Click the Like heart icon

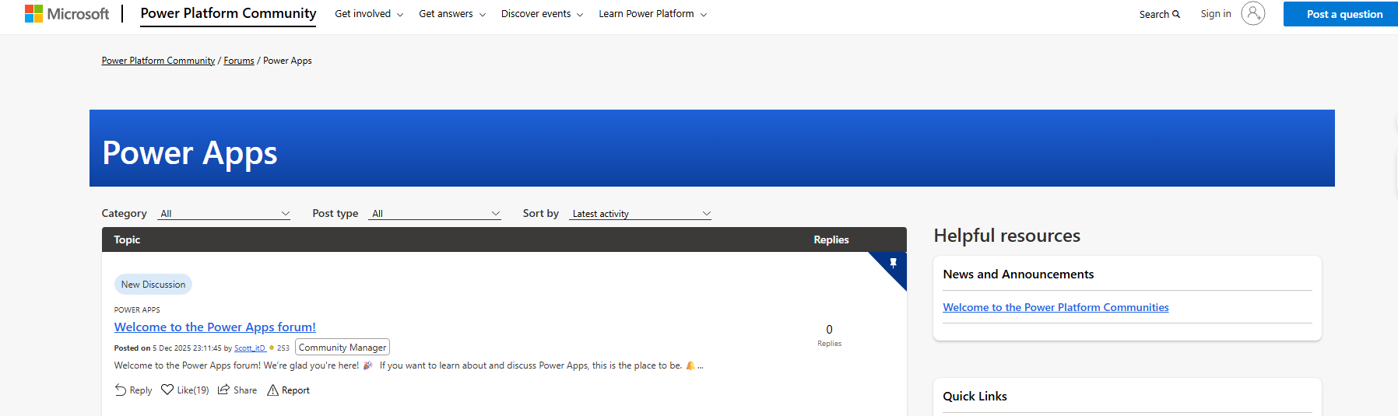click(x=167, y=390)
